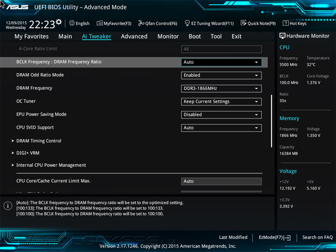Click the Hardware Monitor screen icon
This screenshot has width=336, height=252.
[282, 36]
